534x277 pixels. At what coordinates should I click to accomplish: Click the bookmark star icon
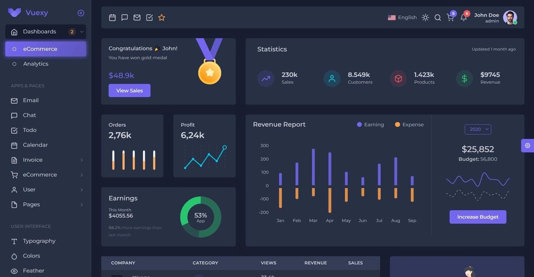point(162,18)
